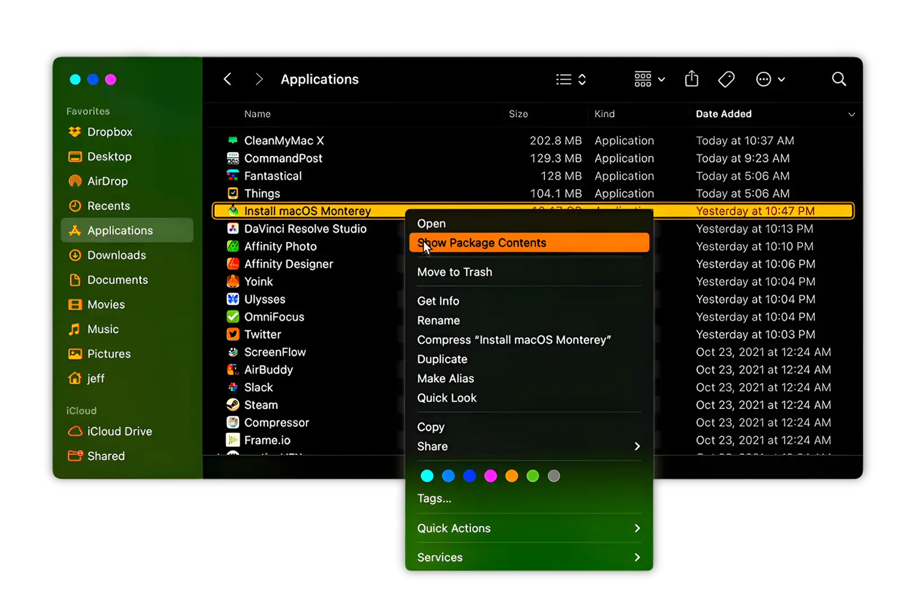Select Show Package Contents
The width and height of the screenshot is (916, 610).
click(x=529, y=243)
